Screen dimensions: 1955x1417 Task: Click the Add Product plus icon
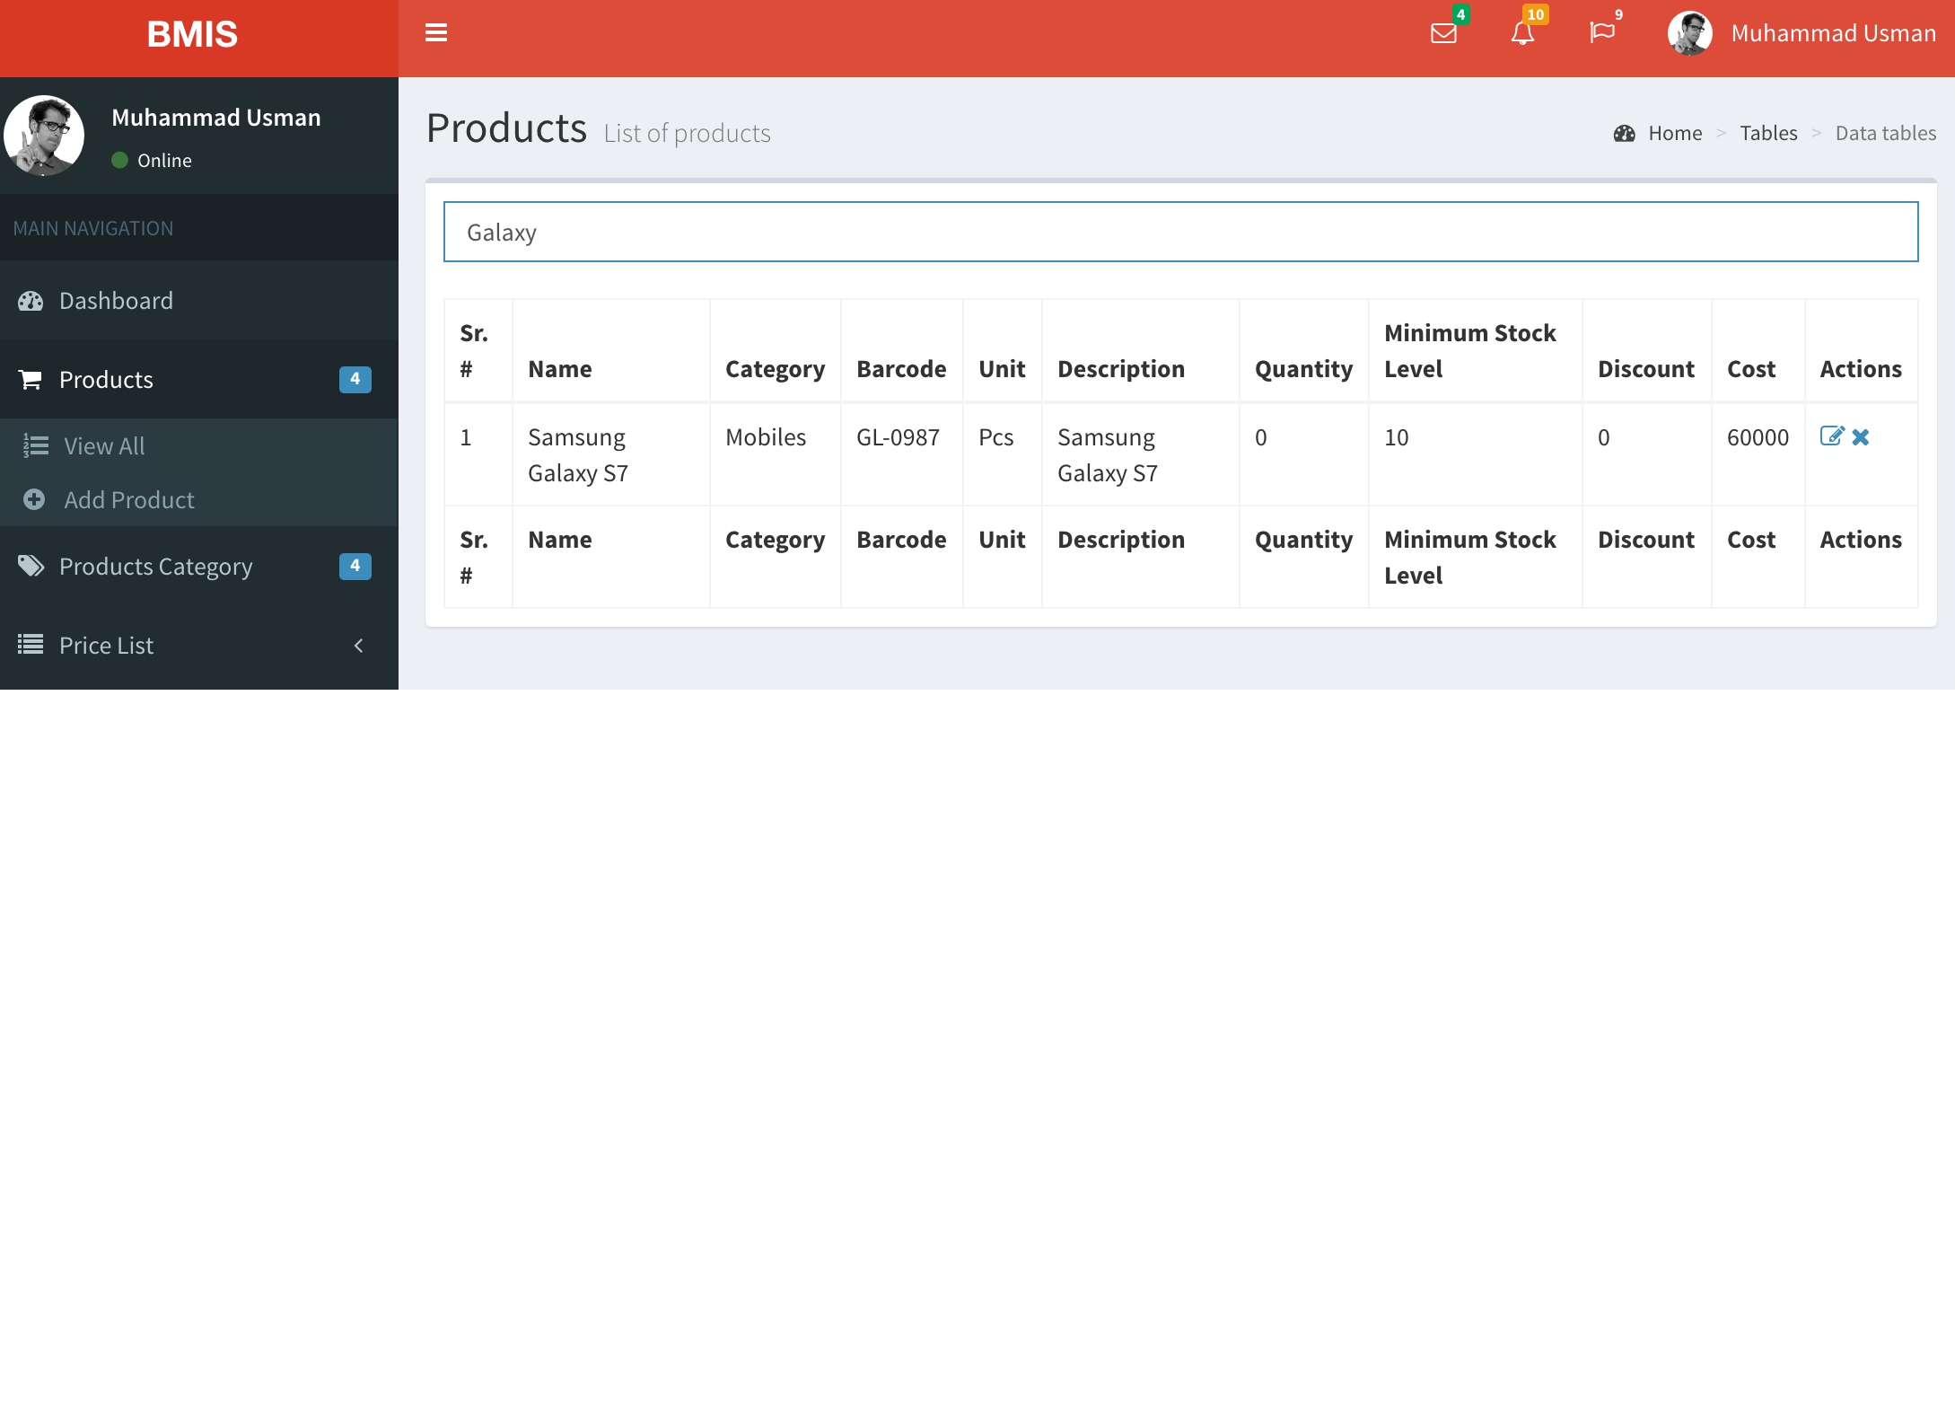click(34, 499)
